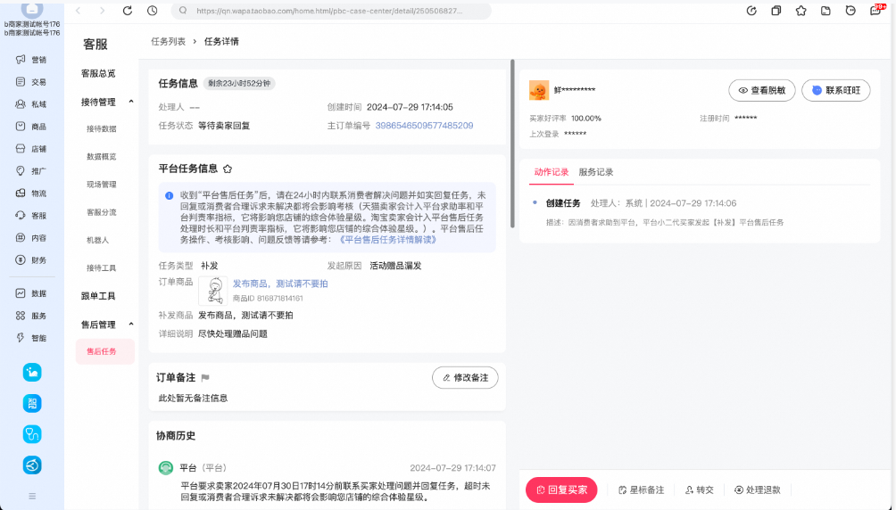The height and width of the screenshot is (510, 896).
Task: Open 现场管理 in the side menu
Action: [101, 184]
